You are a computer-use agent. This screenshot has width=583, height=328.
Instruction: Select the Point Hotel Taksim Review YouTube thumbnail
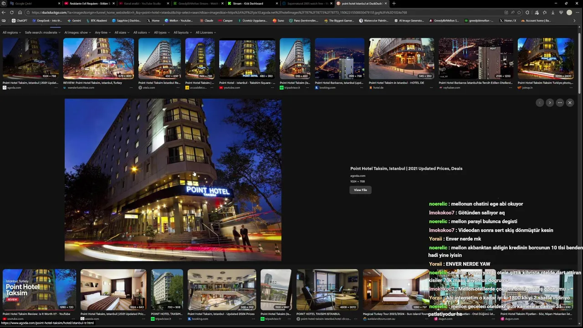(x=39, y=290)
